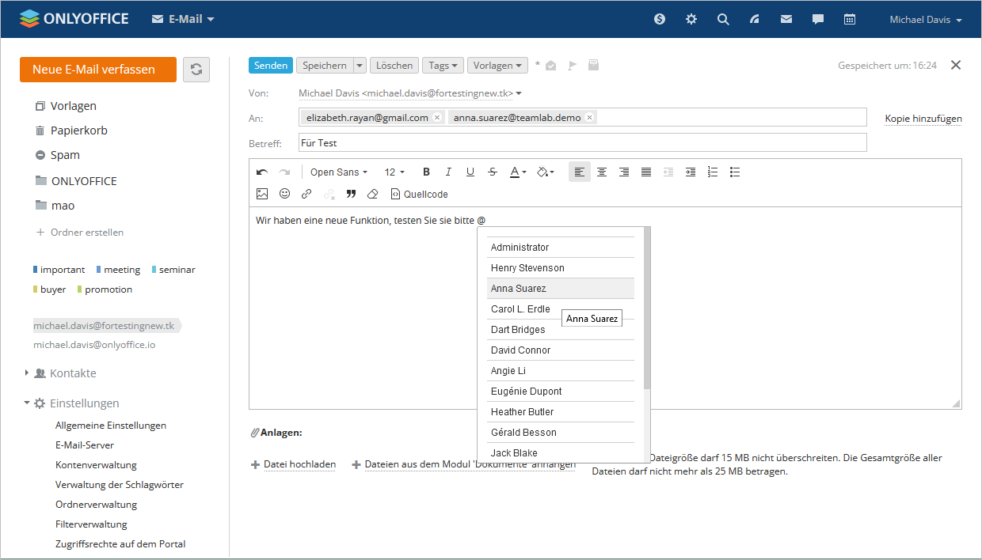
Task: Insert a block quote
Action: click(351, 194)
